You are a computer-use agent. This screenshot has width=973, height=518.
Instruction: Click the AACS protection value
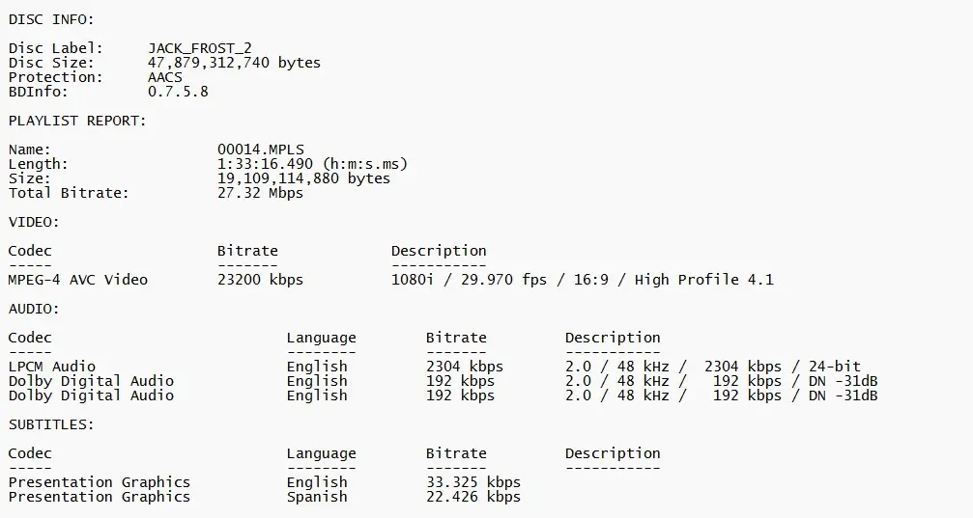coord(165,77)
